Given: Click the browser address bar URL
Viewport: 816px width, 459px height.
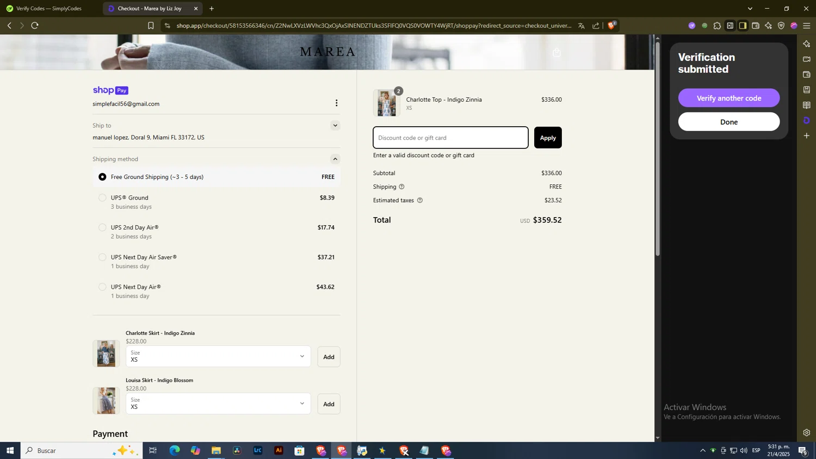Looking at the screenshot, I should [x=374, y=26].
